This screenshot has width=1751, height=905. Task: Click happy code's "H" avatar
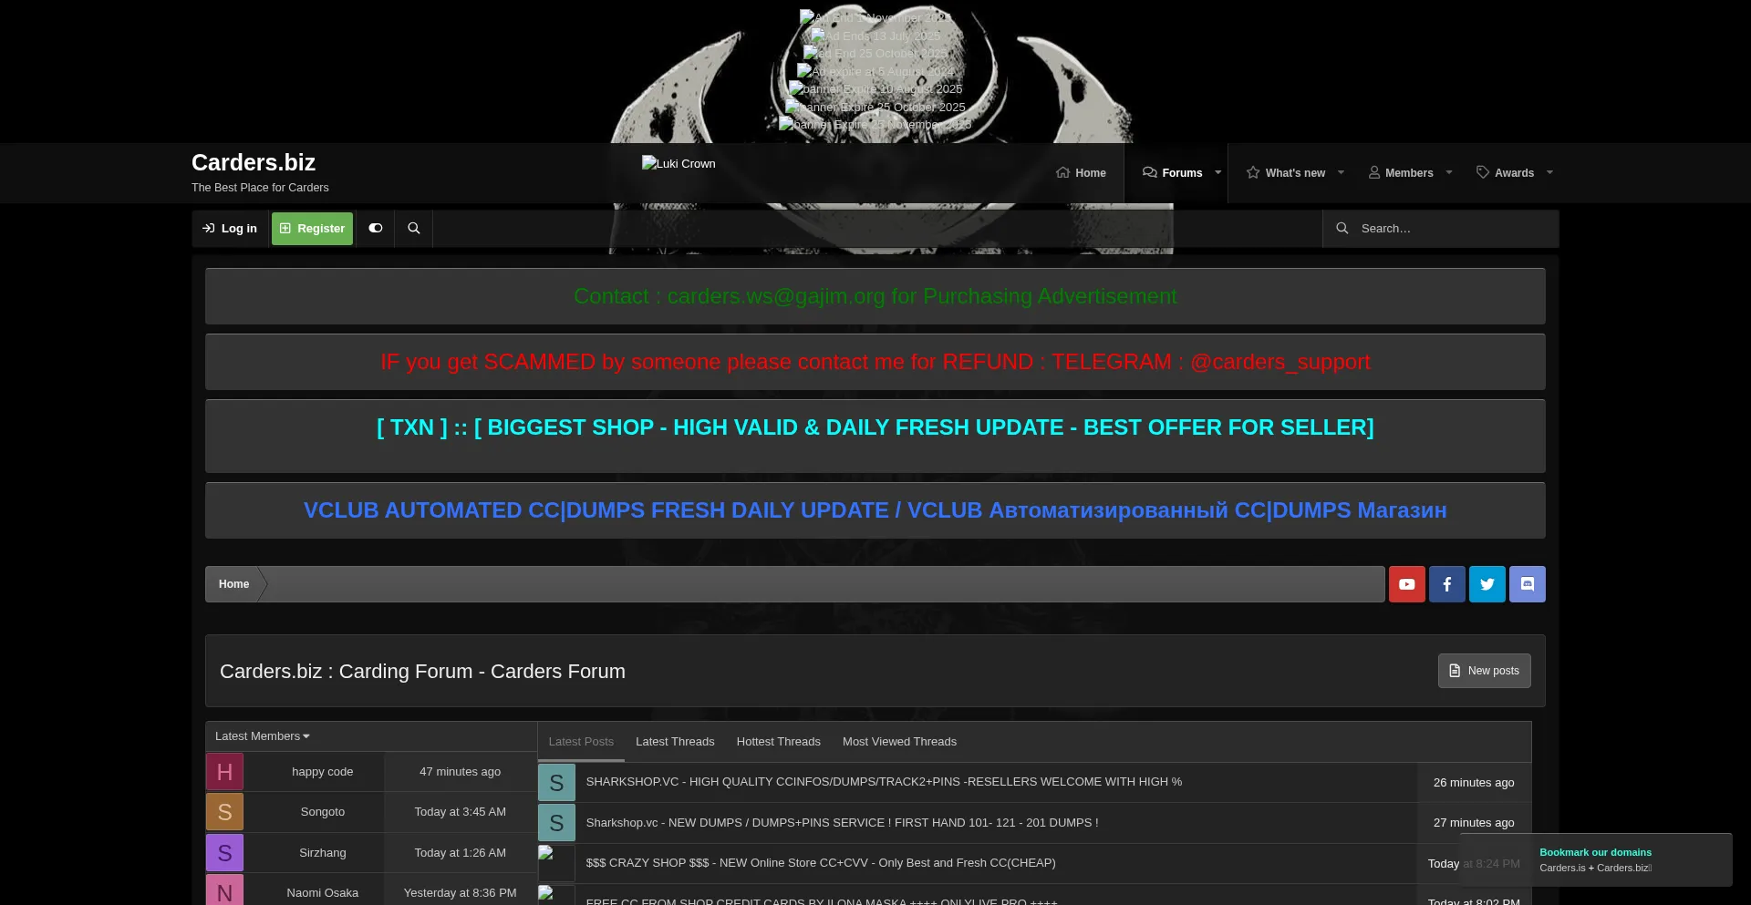coord(224,772)
